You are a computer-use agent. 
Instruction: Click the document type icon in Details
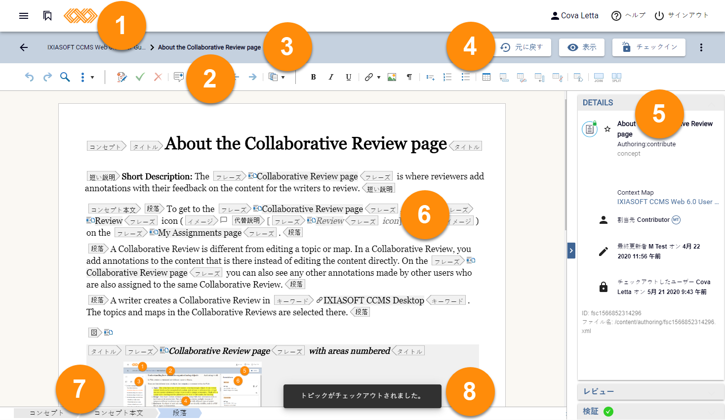[590, 129]
